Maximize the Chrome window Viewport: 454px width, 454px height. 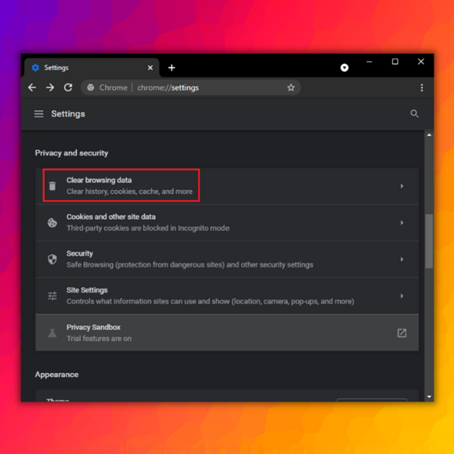click(x=395, y=62)
